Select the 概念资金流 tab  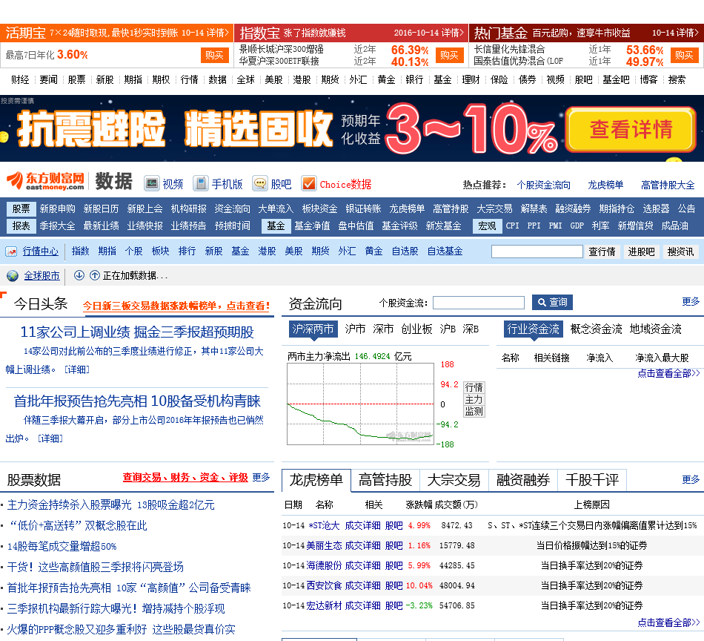click(596, 329)
